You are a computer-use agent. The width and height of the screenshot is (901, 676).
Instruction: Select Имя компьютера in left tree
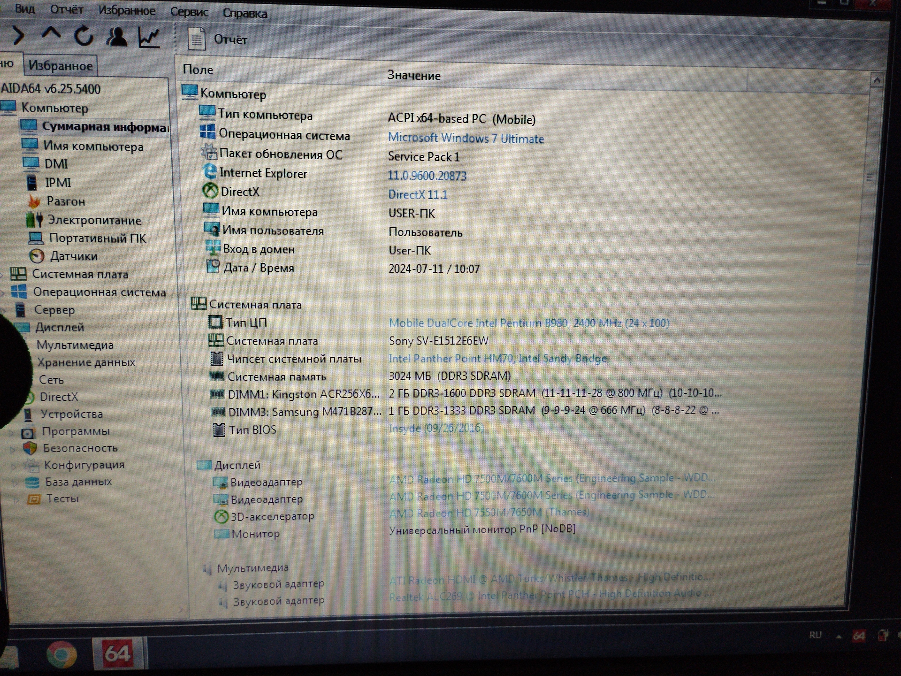(93, 146)
